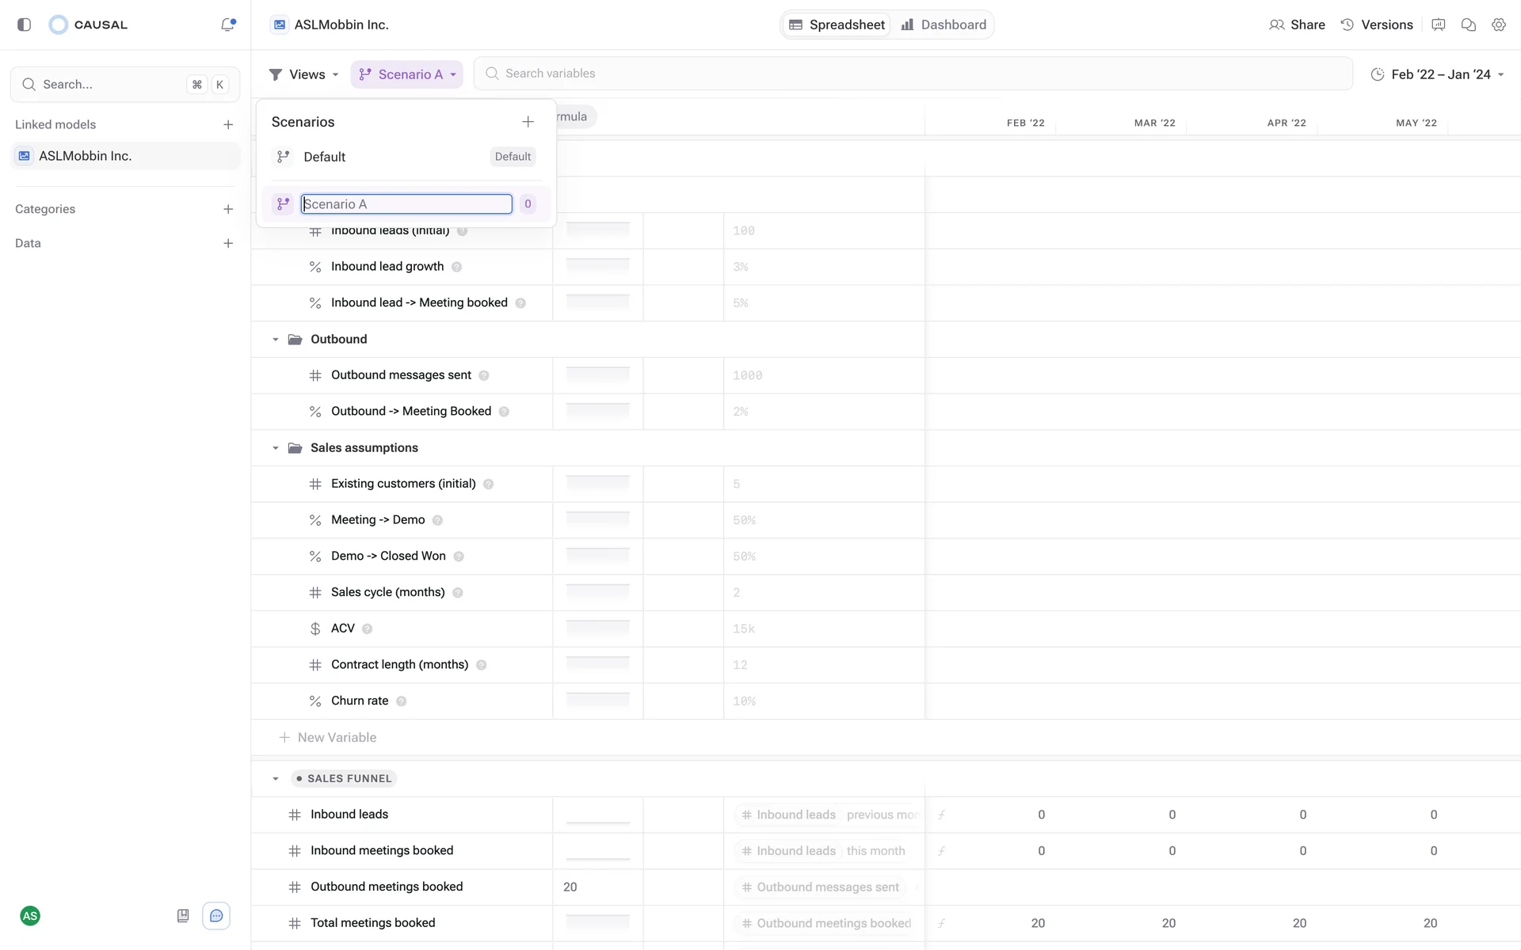Click the presentation mode icon

(1439, 25)
